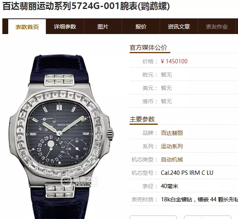Click the right button below parameters
This screenshot has height=219, width=238.
pos(207,217)
